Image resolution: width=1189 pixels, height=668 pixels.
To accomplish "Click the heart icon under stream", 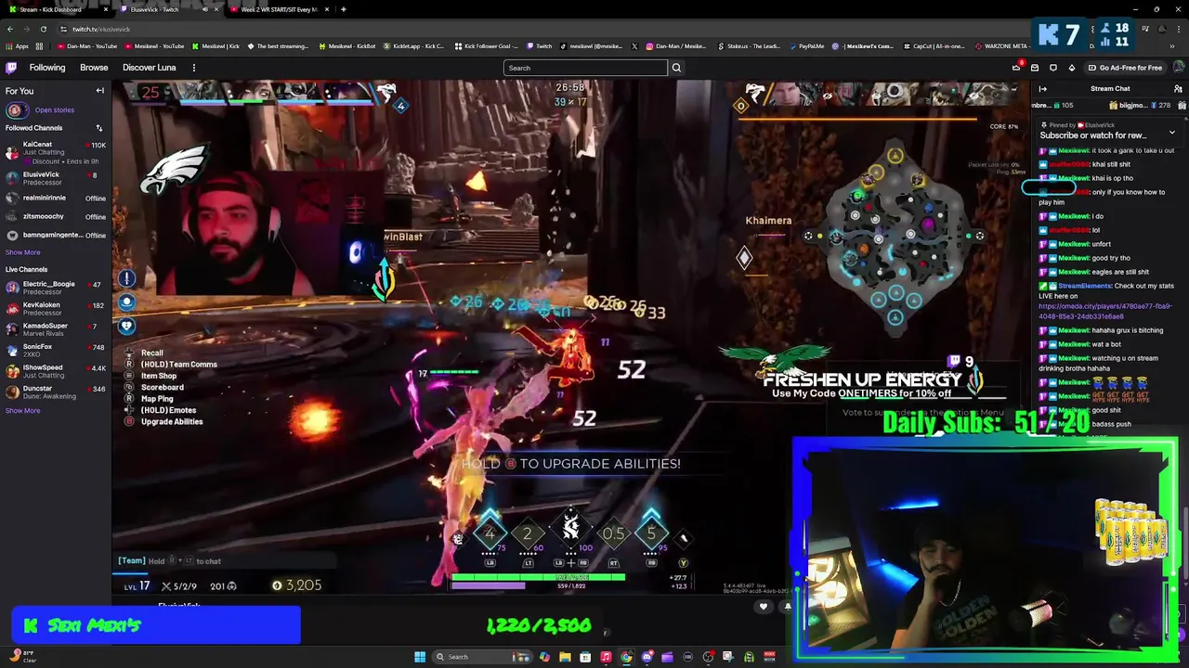I will (764, 607).
